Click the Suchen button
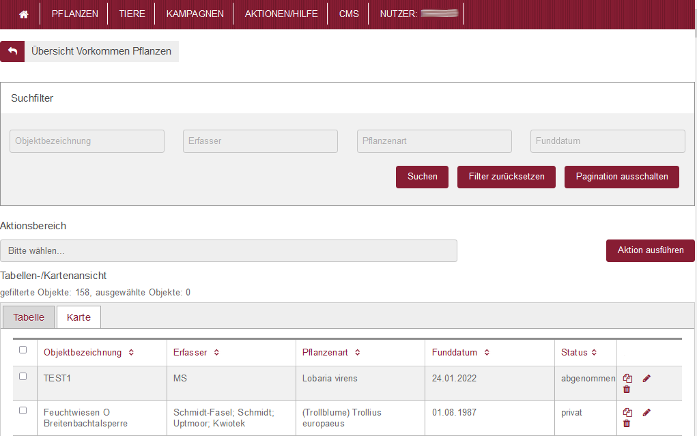This screenshot has height=436, width=697. click(423, 177)
